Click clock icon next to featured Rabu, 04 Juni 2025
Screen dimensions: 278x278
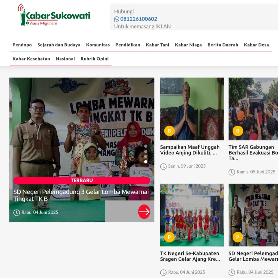(16, 213)
